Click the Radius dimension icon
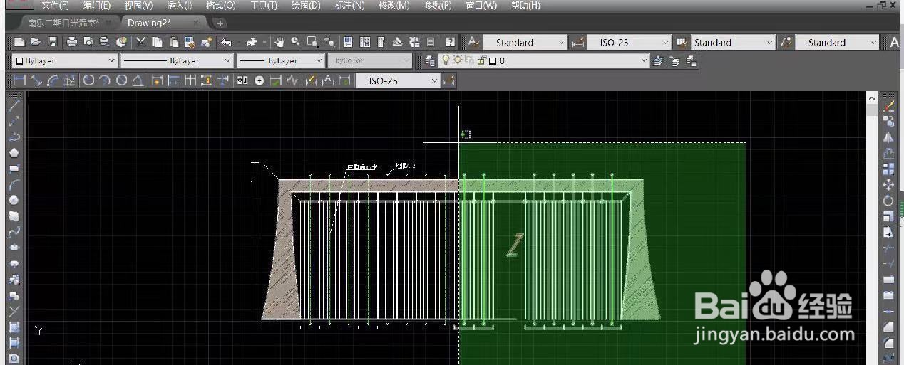This screenshot has width=904, height=365. click(x=88, y=80)
